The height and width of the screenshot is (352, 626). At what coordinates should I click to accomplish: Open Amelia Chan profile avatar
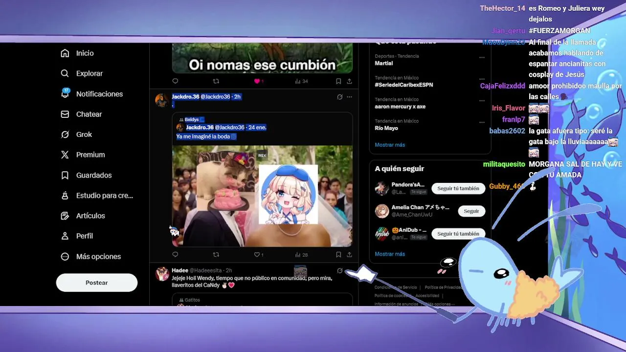(x=382, y=211)
